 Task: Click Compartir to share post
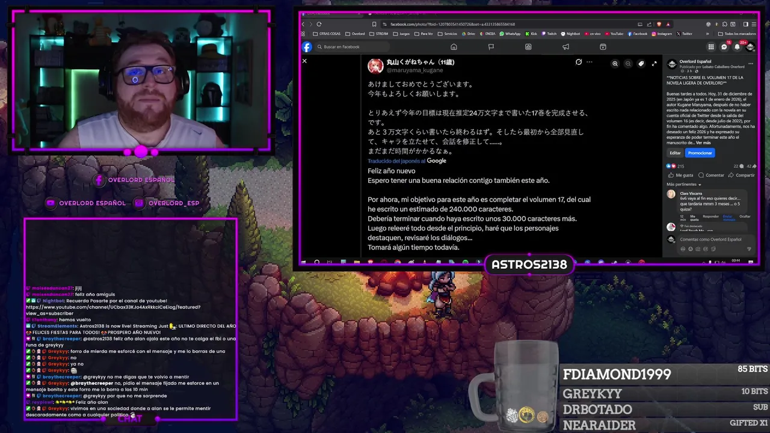pos(741,175)
